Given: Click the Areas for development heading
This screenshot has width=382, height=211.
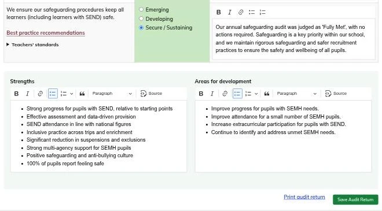Looking at the screenshot, I should point(223,82).
